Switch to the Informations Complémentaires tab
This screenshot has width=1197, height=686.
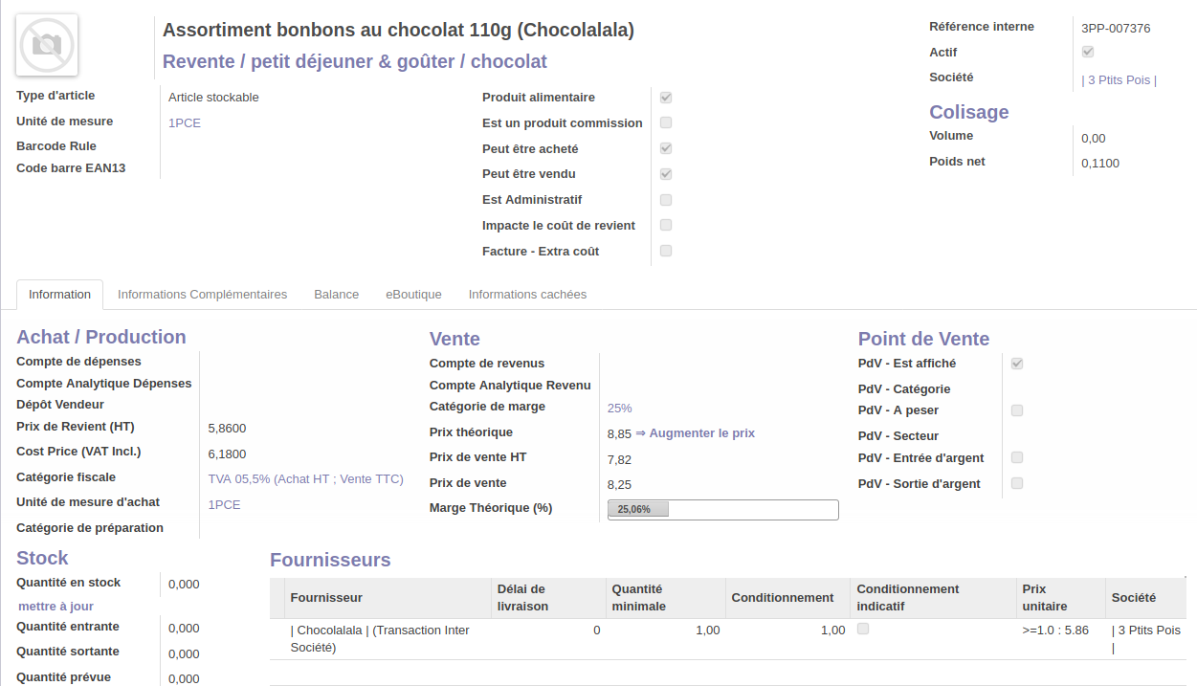pos(202,295)
